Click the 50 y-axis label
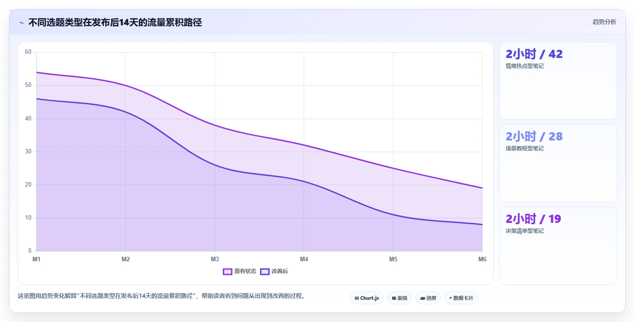The width and height of the screenshot is (635, 322). (x=28, y=85)
